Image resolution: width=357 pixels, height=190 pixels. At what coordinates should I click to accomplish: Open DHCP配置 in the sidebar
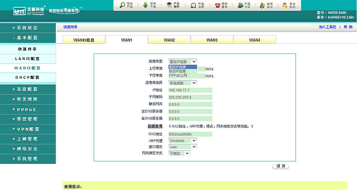point(28,77)
